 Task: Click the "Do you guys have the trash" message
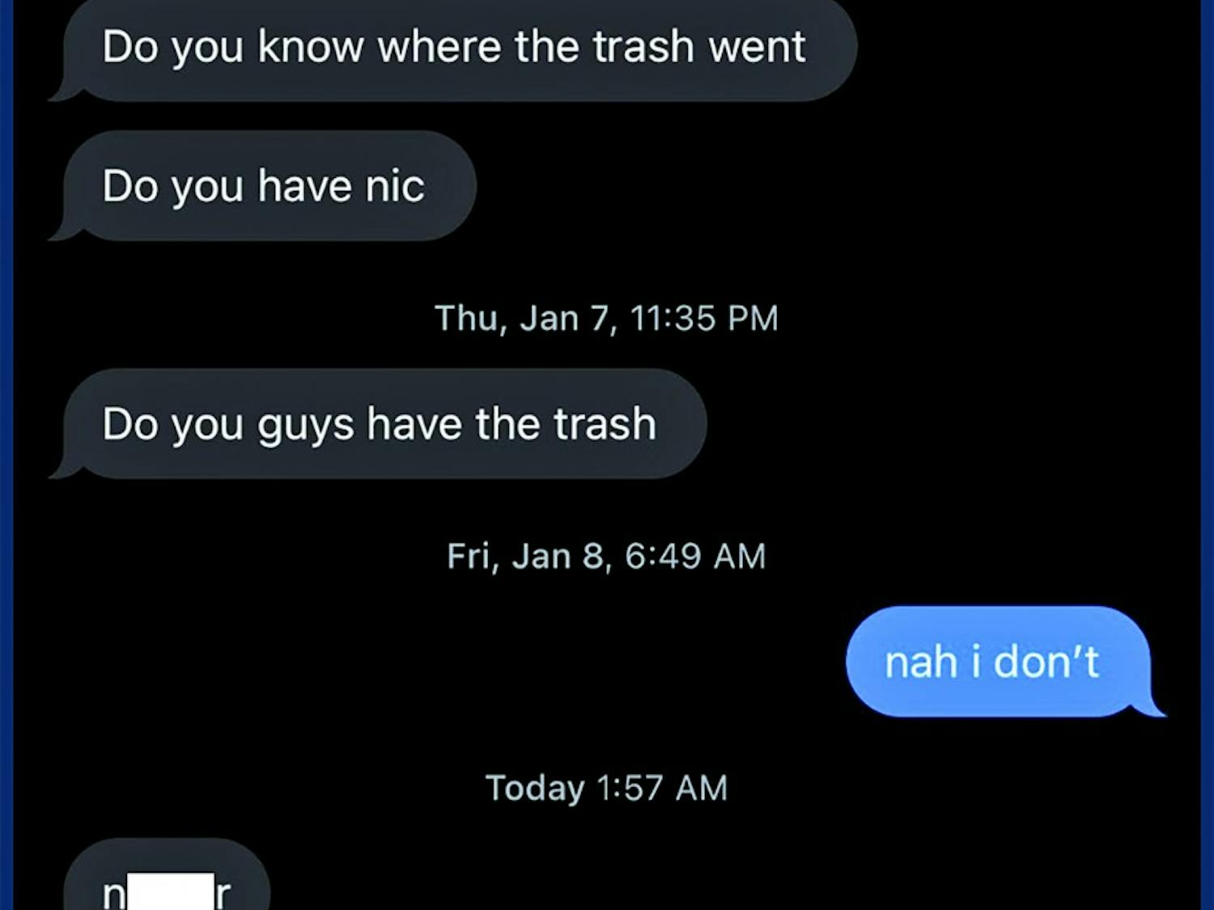[380, 423]
